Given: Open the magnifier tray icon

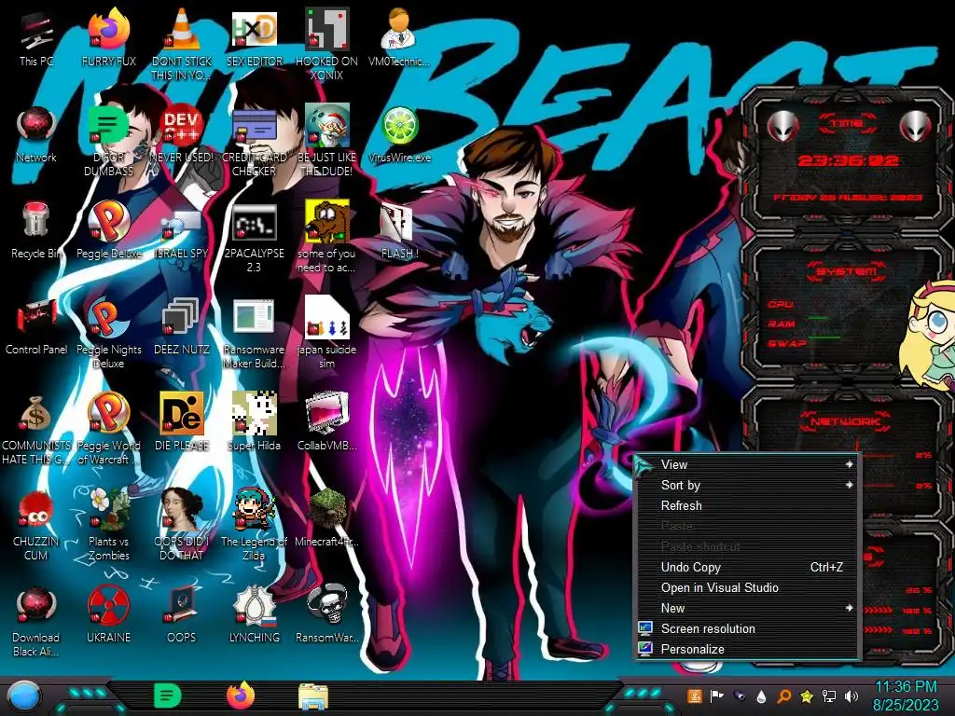Looking at the screenshot, I should pyautogui.click(x=784, y=695).
